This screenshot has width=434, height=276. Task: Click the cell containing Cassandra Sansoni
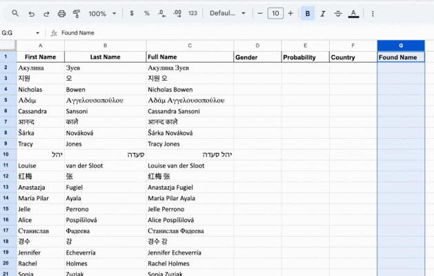(x=190, y=111)
